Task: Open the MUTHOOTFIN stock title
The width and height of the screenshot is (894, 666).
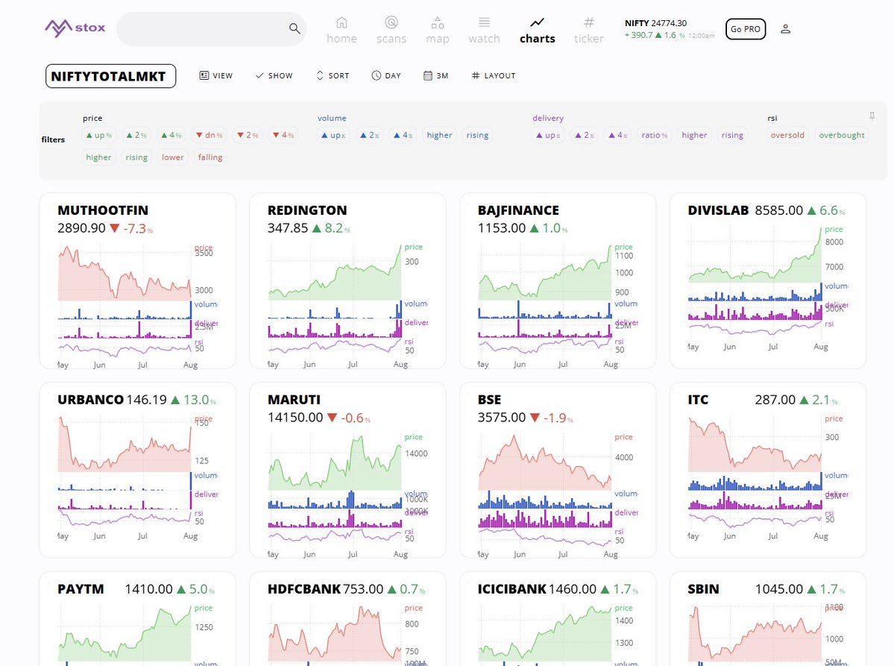Action: (x=103, y=210)
